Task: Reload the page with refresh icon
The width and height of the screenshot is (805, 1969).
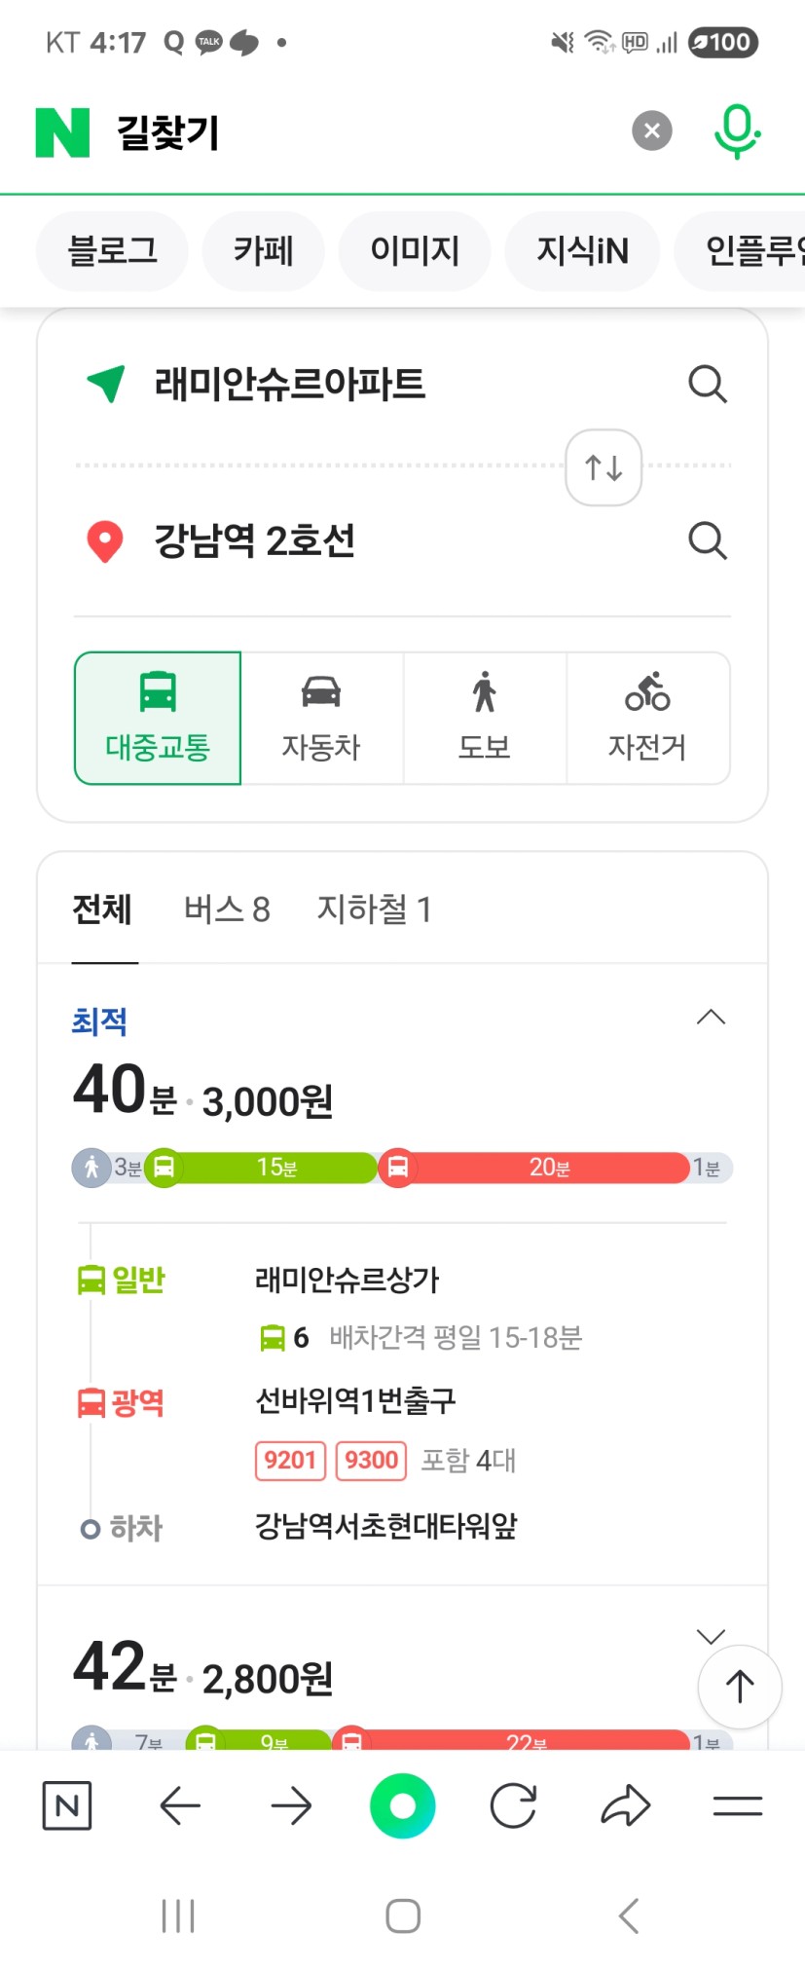Action: tap(513, 1806)
